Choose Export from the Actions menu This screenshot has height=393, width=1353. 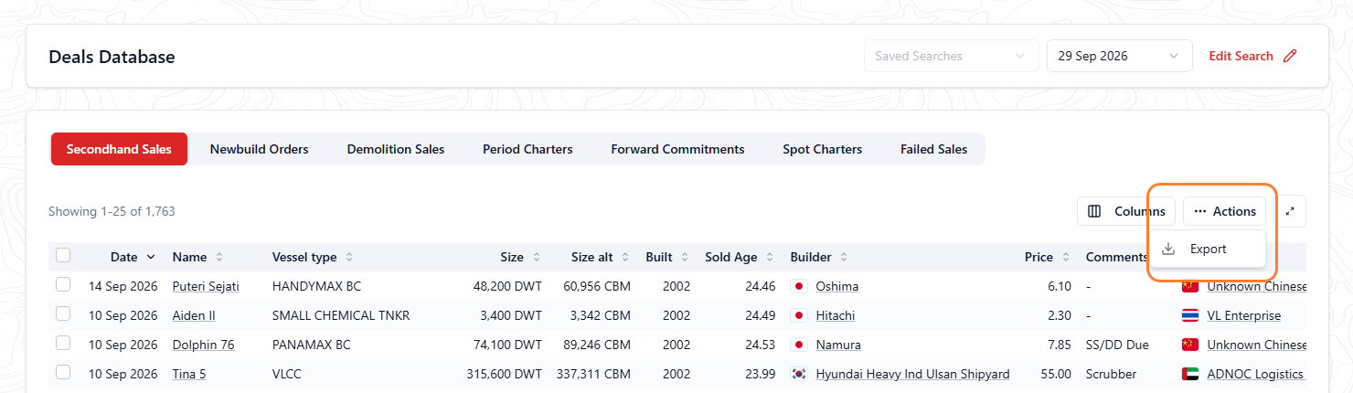click(x=1207, y=249)
